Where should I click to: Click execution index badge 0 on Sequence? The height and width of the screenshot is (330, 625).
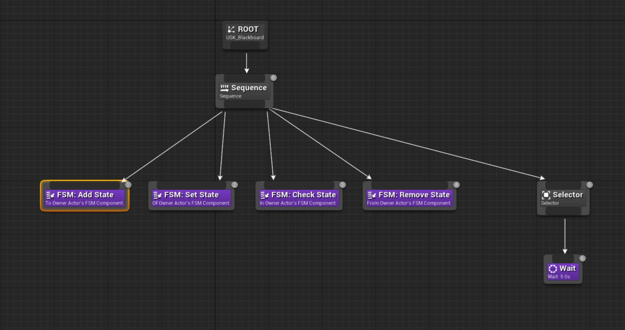273,78
